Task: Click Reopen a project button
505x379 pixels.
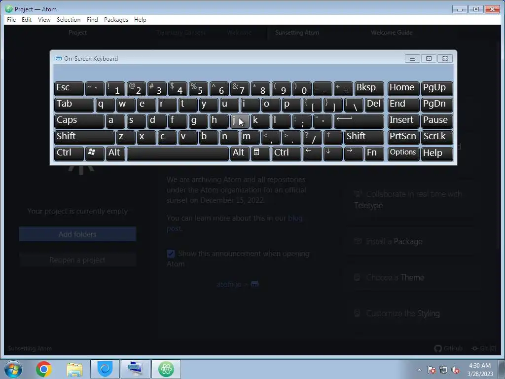Action: [77, 260]
